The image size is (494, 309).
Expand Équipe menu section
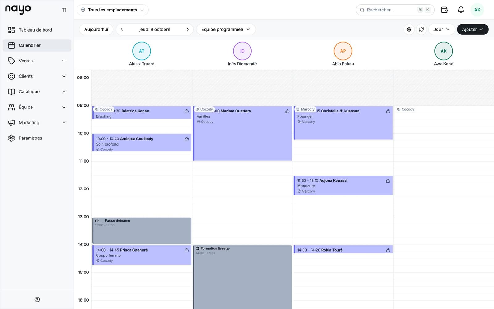37,107
